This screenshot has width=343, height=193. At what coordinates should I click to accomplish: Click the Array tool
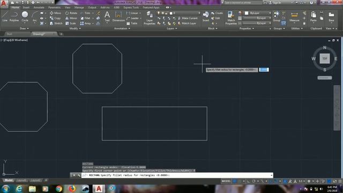coord(85,23)
